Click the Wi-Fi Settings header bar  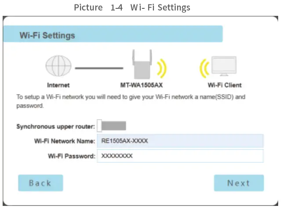tap(112, 35)
